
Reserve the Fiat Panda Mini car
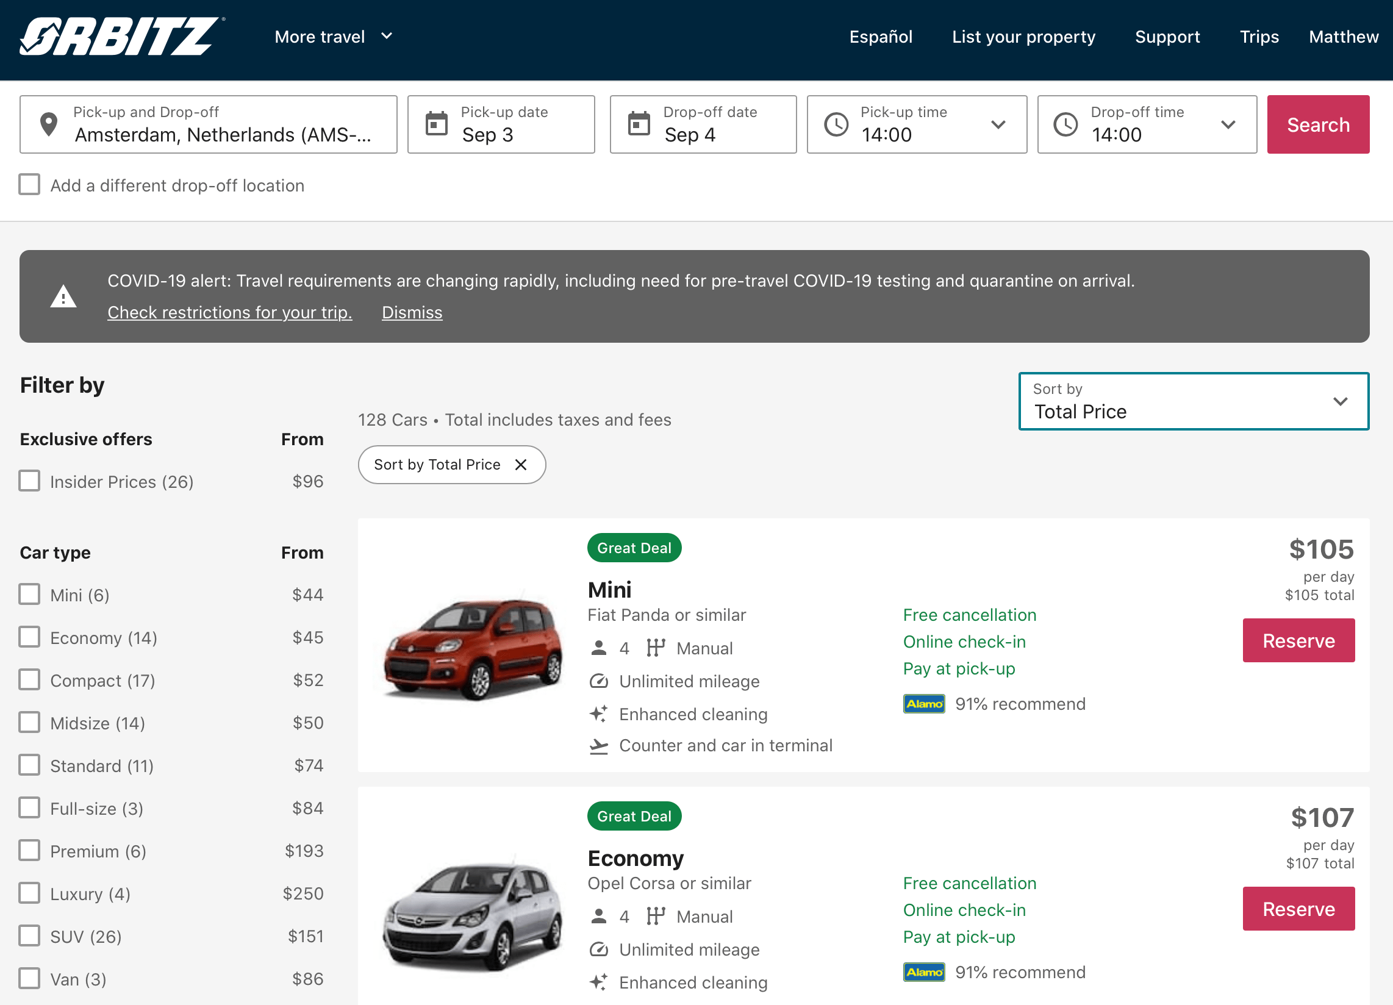click(x=1298, y=640)
